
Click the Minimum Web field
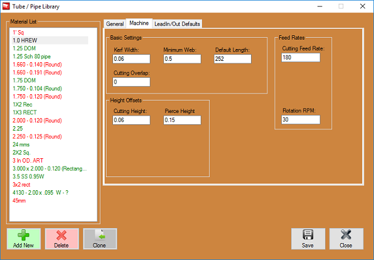[182, 59]
